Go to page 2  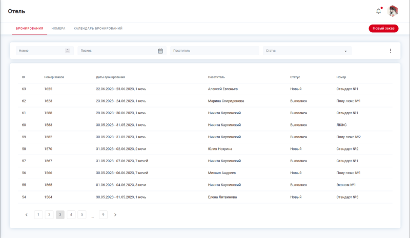[x=49, y=215]
